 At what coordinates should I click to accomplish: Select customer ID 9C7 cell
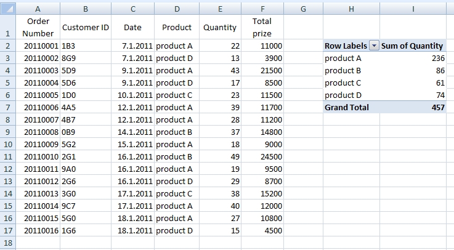pyautogui.click(x=85, y=206)
